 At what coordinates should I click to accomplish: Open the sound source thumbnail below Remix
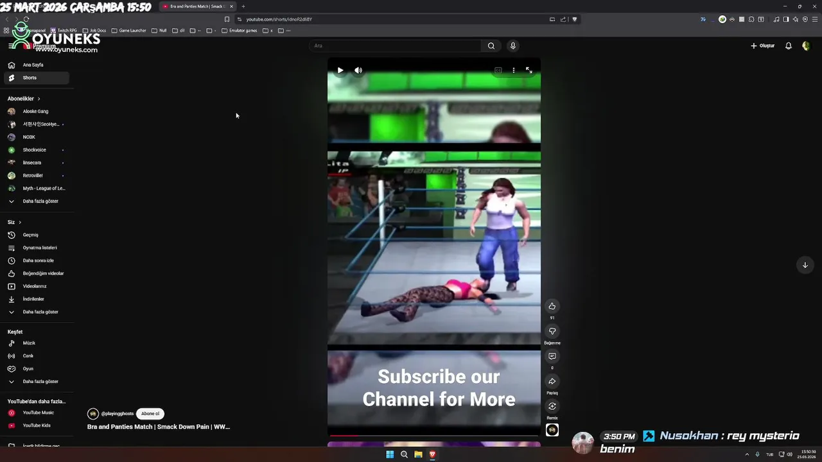pos(552,430)
